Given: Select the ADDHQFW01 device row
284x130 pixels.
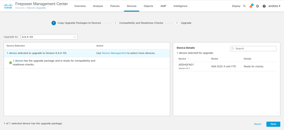Looking at the screenshot, I should coord(226,66).
